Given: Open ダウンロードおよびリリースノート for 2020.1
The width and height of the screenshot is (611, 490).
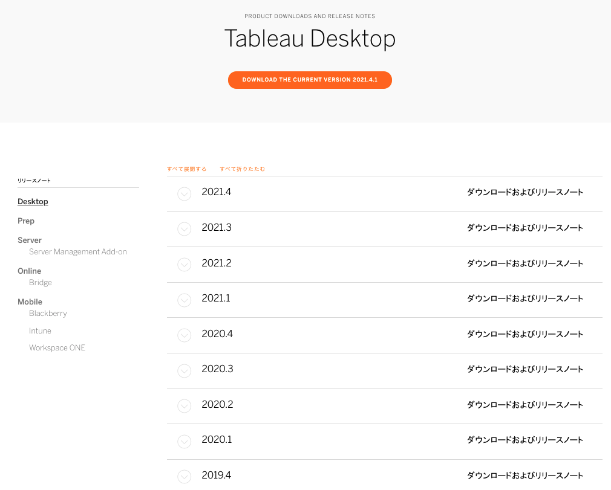Looking at the screenshot, I should coord(525,440).
